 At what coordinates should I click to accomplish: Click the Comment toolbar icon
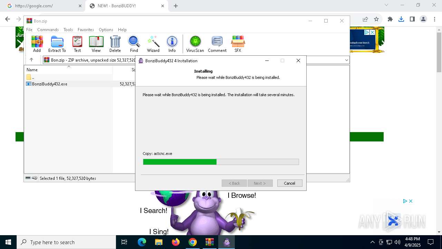click(217, 44)
